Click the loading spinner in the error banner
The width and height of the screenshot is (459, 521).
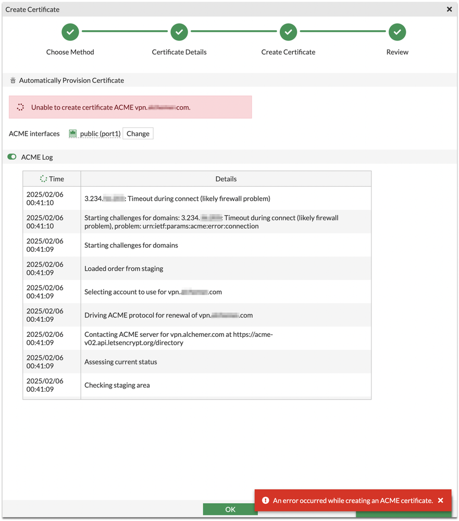(20, 107)
